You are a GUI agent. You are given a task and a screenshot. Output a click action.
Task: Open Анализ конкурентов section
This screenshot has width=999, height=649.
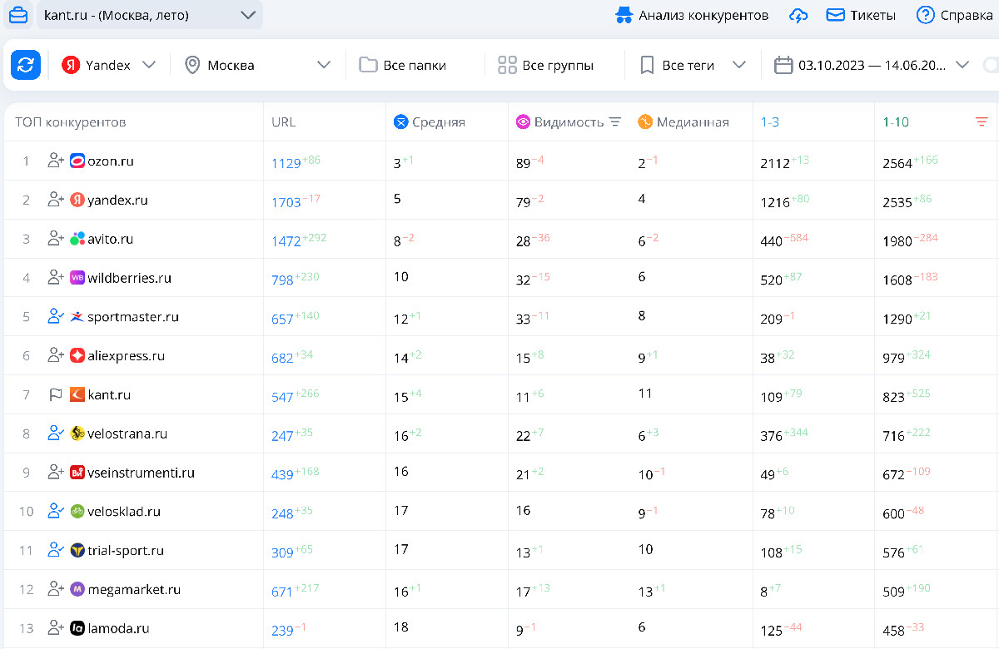click(x=691, y=15)
